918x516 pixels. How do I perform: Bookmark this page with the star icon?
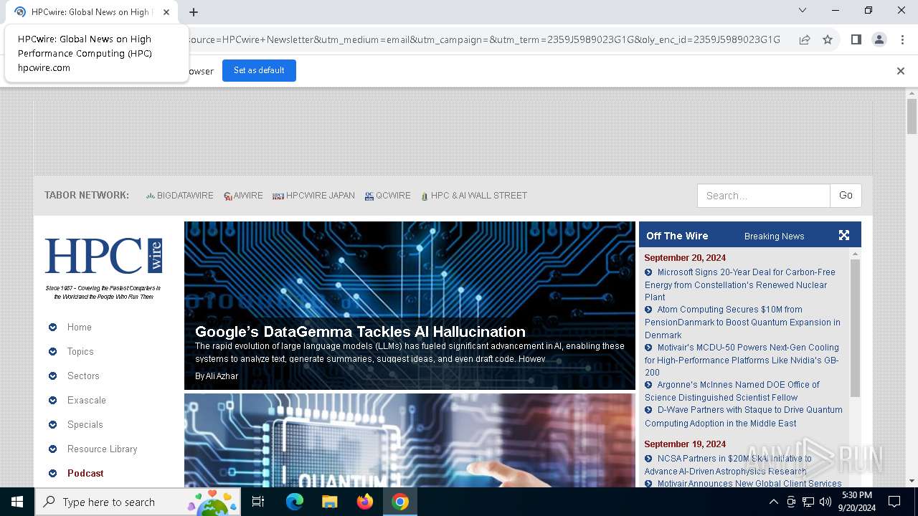click(828, 40)
